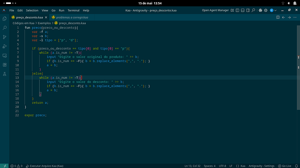Close the preço_desconto.kaa tab
Viewport: 300px width, 168px height.
(x=46, y=17)
